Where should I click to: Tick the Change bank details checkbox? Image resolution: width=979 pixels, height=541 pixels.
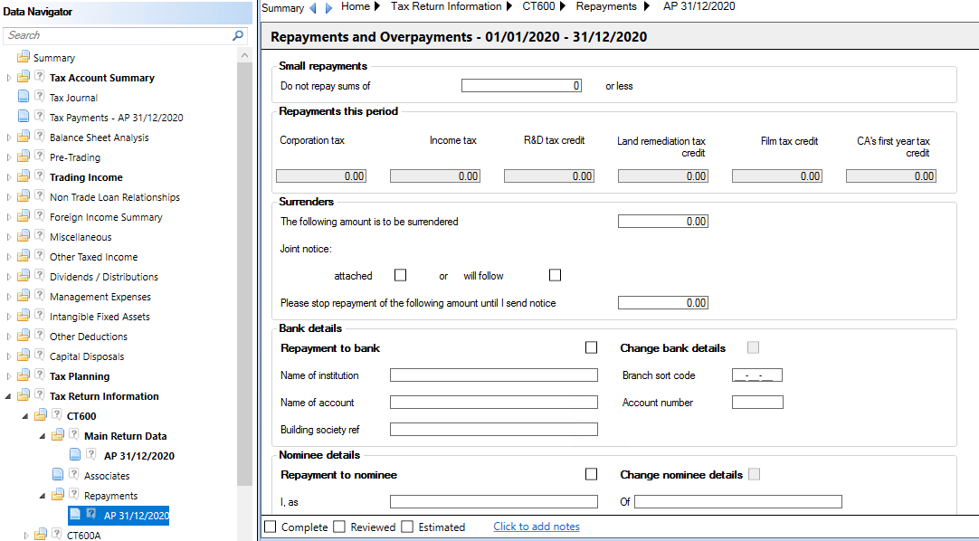(x=754, y=347)
